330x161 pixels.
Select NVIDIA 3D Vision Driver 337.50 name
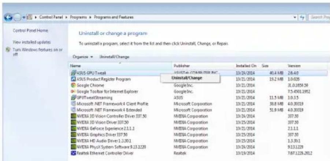tap(103, 122)
